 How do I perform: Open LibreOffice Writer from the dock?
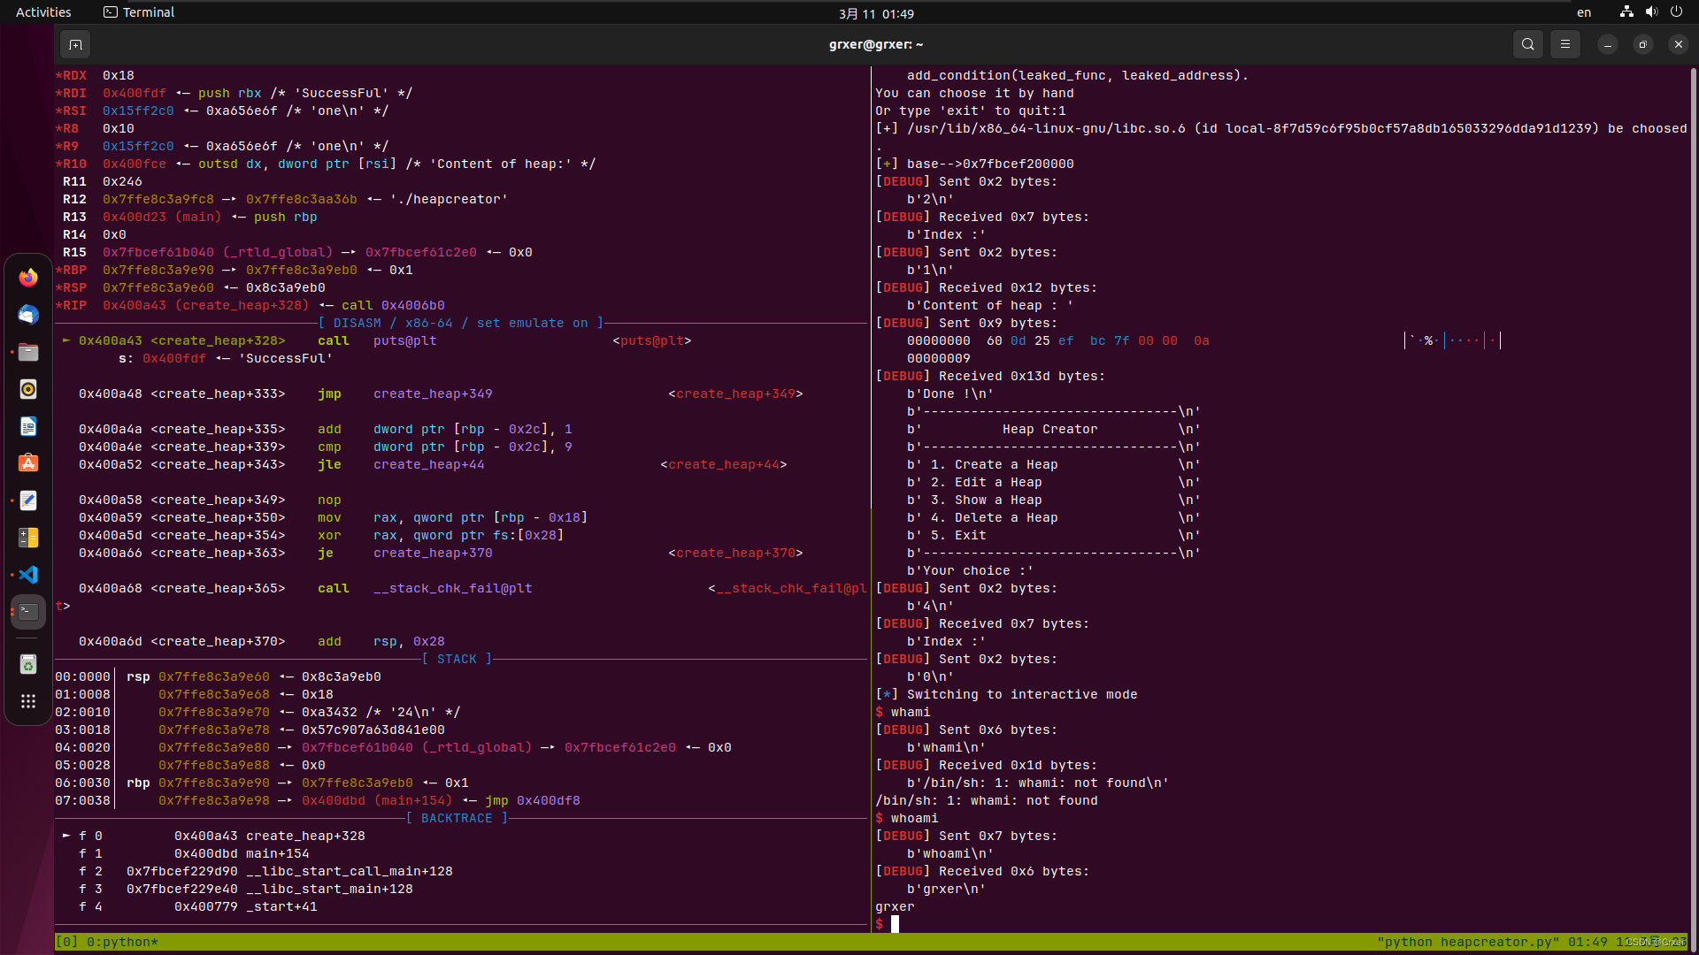[28, 426]
